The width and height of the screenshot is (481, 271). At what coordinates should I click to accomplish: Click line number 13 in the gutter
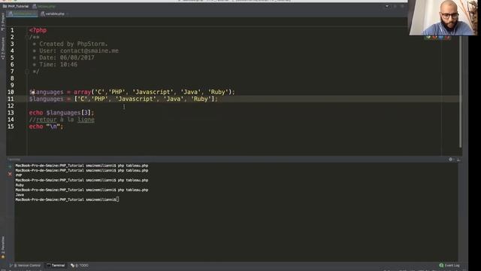[11, 113]
